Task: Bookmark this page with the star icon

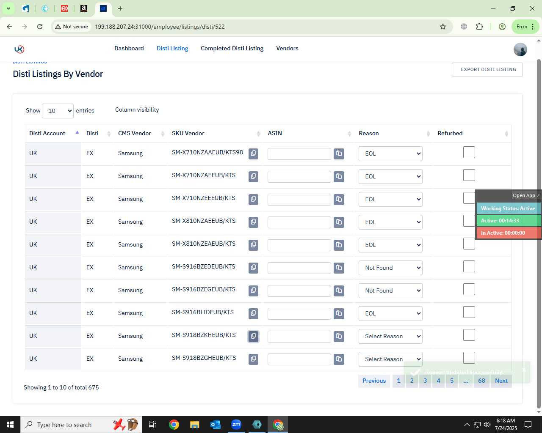Action: click(x=443, y=27)
